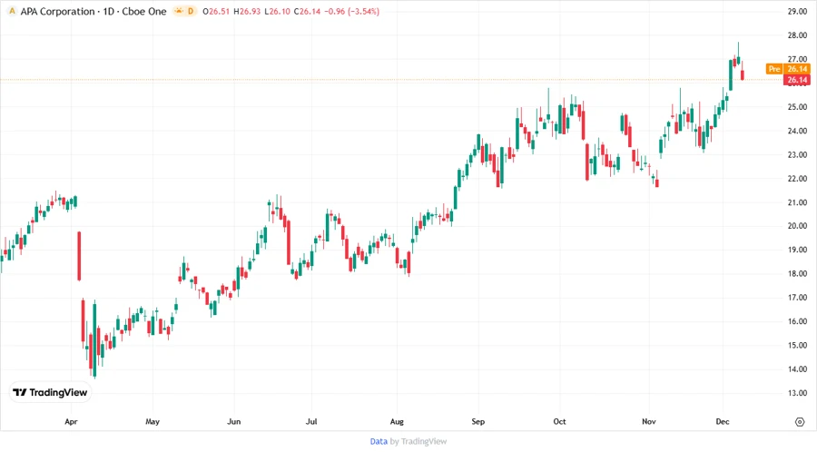Click the 15.00 price axis label
Viewport: 817px width, 452px height.
[797, 345]
